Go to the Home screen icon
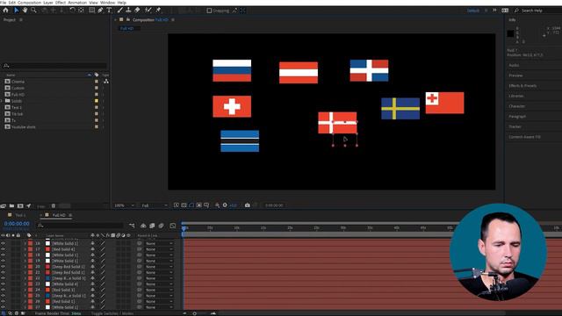 click(x=5, y=11)
